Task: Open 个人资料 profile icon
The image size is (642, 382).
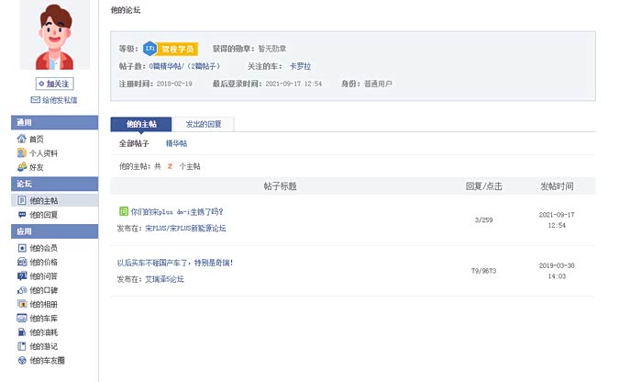Action: pos(22,153)
